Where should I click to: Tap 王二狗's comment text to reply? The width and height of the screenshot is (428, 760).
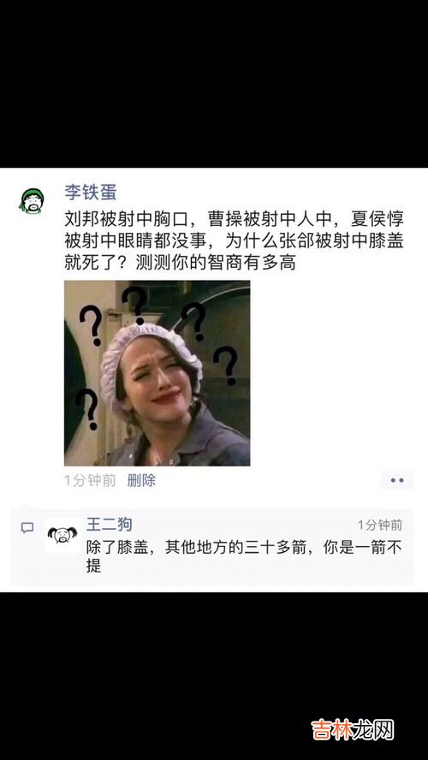tap(244, 557)
